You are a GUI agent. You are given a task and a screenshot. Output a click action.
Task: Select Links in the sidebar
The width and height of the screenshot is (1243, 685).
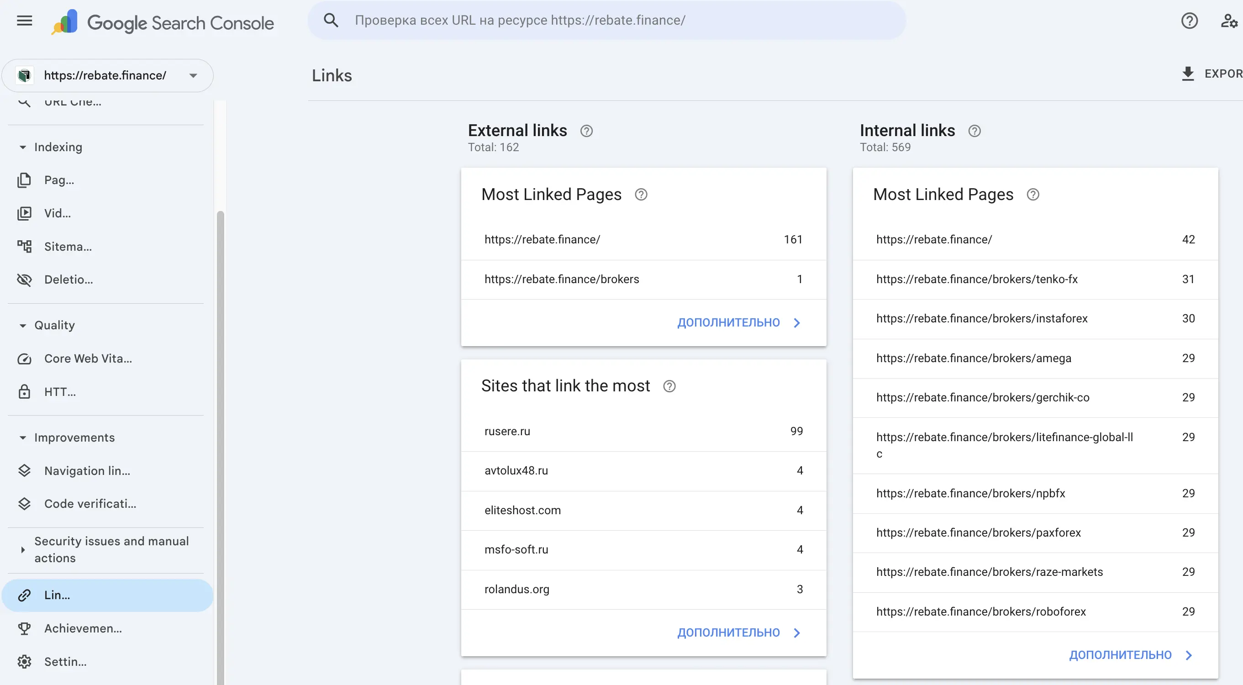point(57,595)
